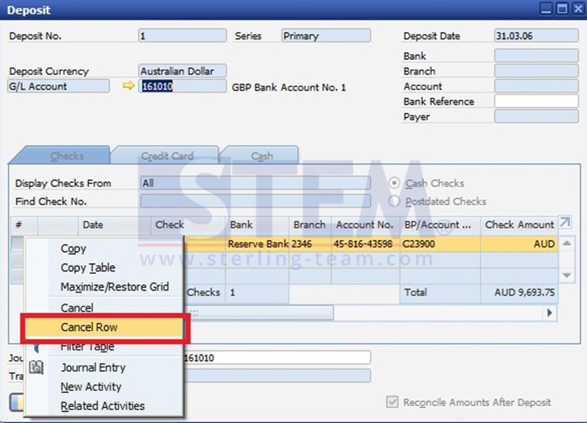Click the Bank column header
The height and width of the screenshot is (423, 587).
pos(257,225)
